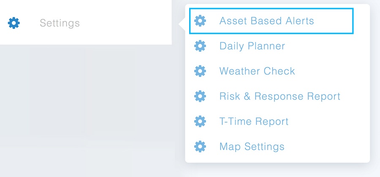Click the blue highlight border of Asset Based Alerts
The image size is (380, 177).
[271, 9]
